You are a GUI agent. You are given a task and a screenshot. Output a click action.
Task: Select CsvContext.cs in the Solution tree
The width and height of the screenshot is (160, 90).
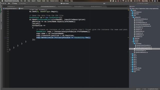[x=139, y=21]
